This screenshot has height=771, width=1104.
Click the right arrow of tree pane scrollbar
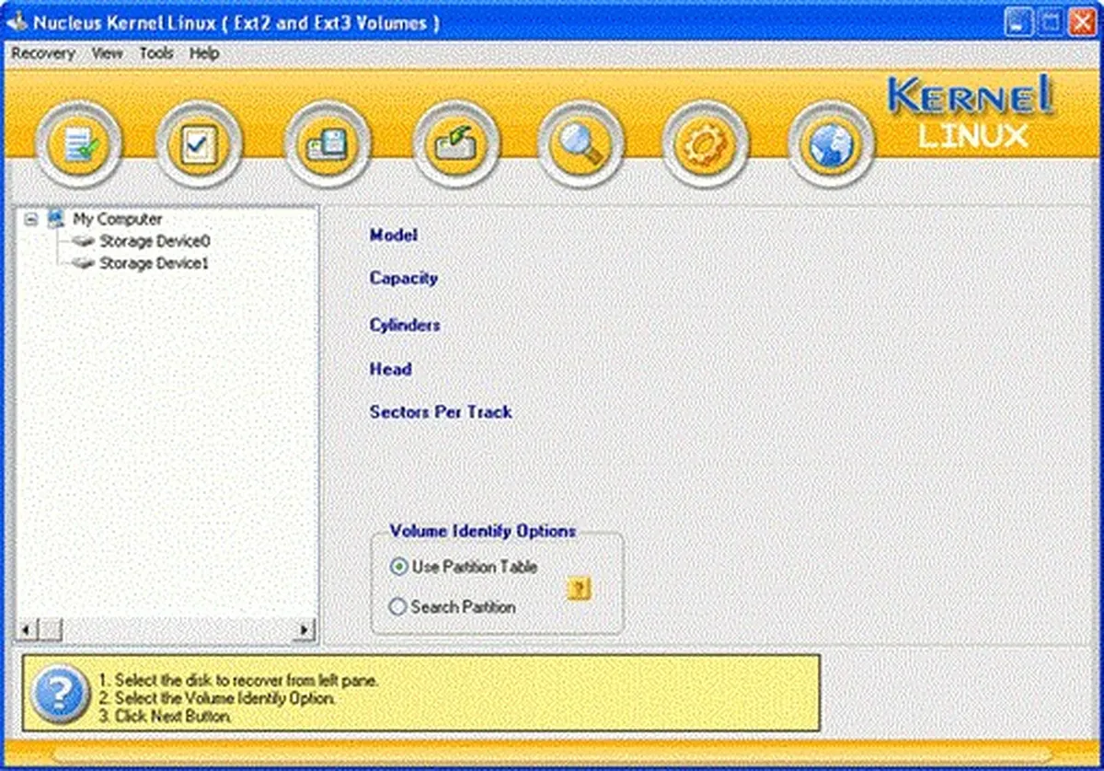[305, 630]
